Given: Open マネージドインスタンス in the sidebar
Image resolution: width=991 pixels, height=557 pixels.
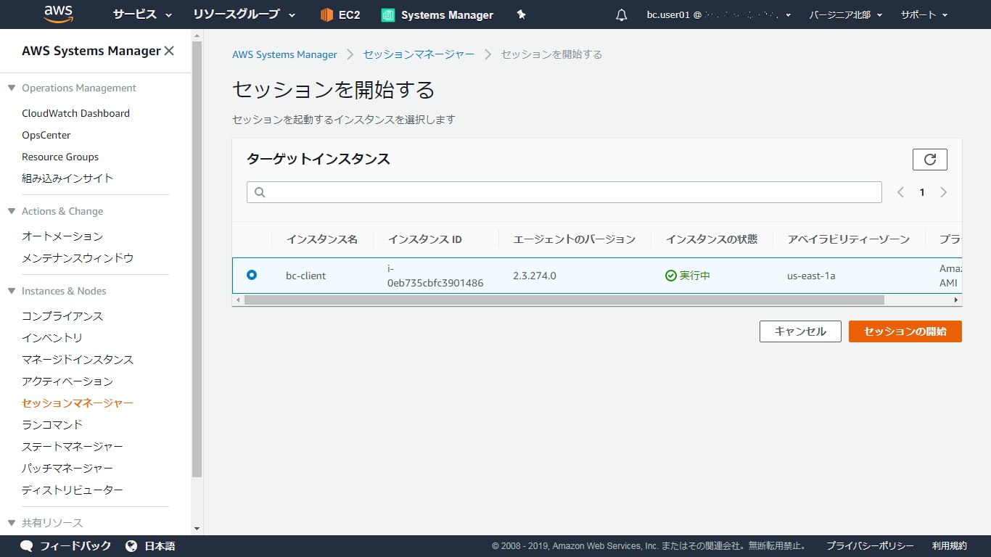Looking at the screenshot, I should tap(78, 360).
